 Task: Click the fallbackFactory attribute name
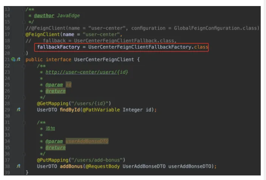point(59,47)
